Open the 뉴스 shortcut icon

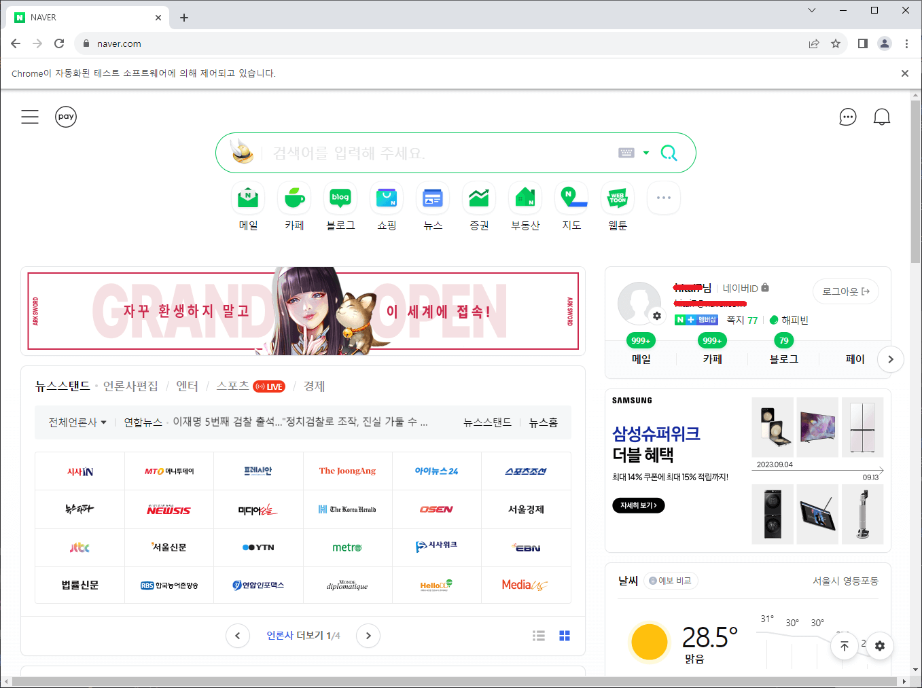tap(433, 198)
